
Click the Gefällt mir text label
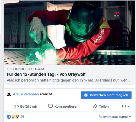(29, 106)
